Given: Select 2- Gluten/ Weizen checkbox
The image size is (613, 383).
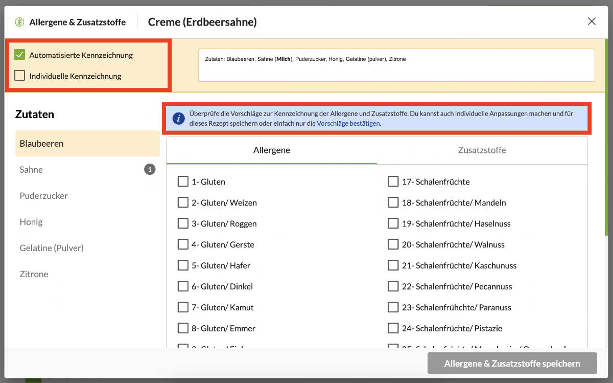Looking at the screenshot, I should click(x=183, y=202).
